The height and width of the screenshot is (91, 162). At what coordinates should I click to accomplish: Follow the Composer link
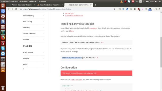pyautogui.click(x=93, y=28)
